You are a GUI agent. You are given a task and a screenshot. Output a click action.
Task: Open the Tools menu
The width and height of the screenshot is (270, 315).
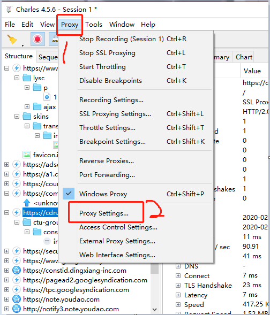(94, 25)
